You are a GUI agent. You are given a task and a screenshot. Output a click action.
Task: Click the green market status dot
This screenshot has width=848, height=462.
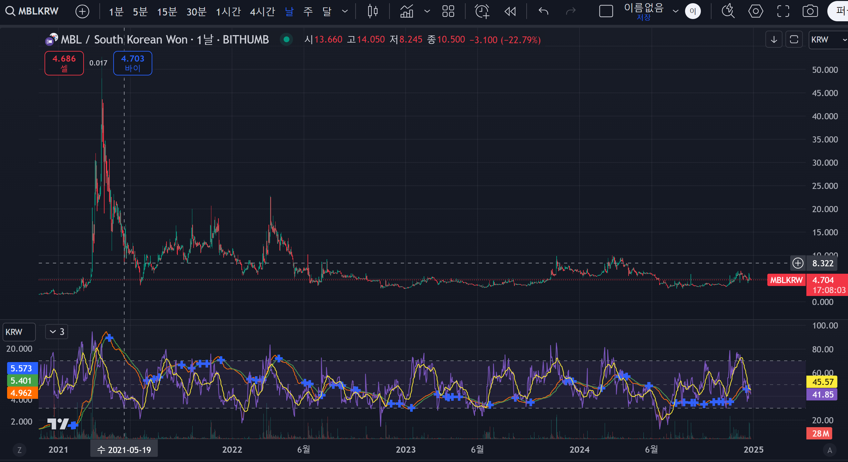[287, 39]
